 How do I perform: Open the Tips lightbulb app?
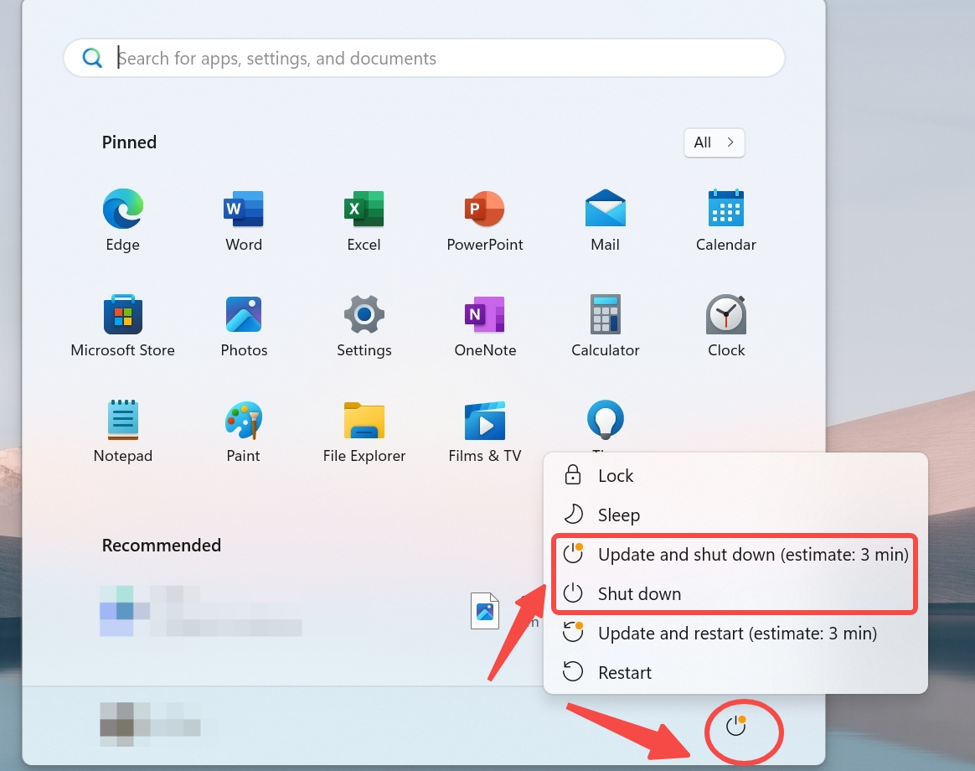tap(605, 421)
